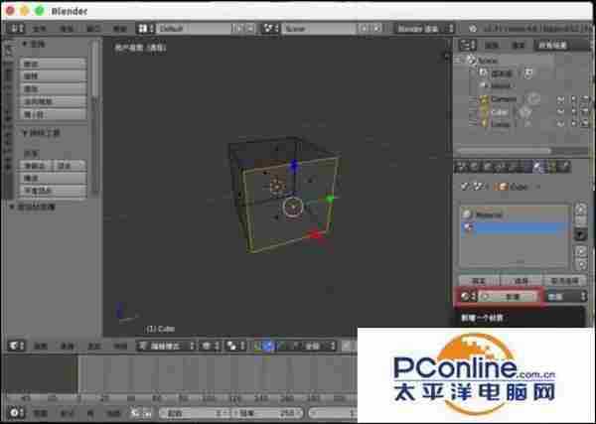Open the pivot point dropdown
The image size is (596, 424).
(235, 346)
